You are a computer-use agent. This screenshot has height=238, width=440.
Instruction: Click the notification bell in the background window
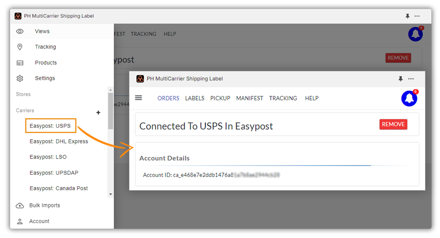point(415,34)
